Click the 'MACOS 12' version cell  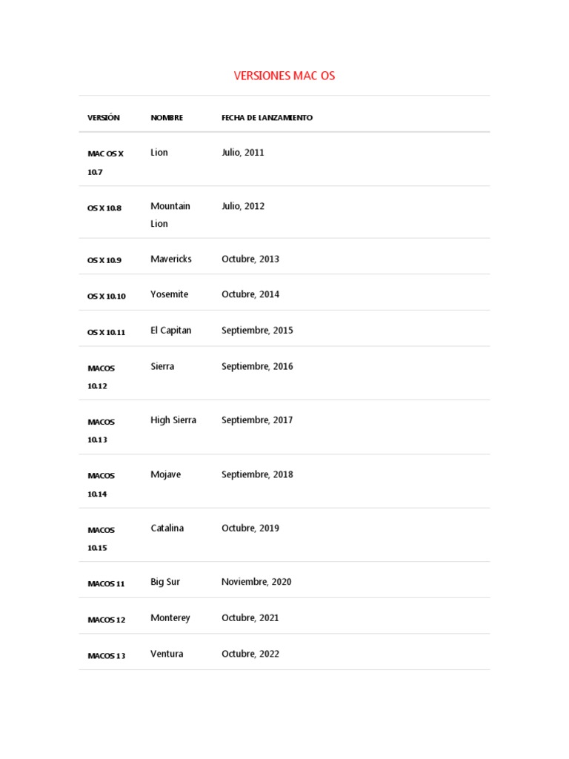107,620
